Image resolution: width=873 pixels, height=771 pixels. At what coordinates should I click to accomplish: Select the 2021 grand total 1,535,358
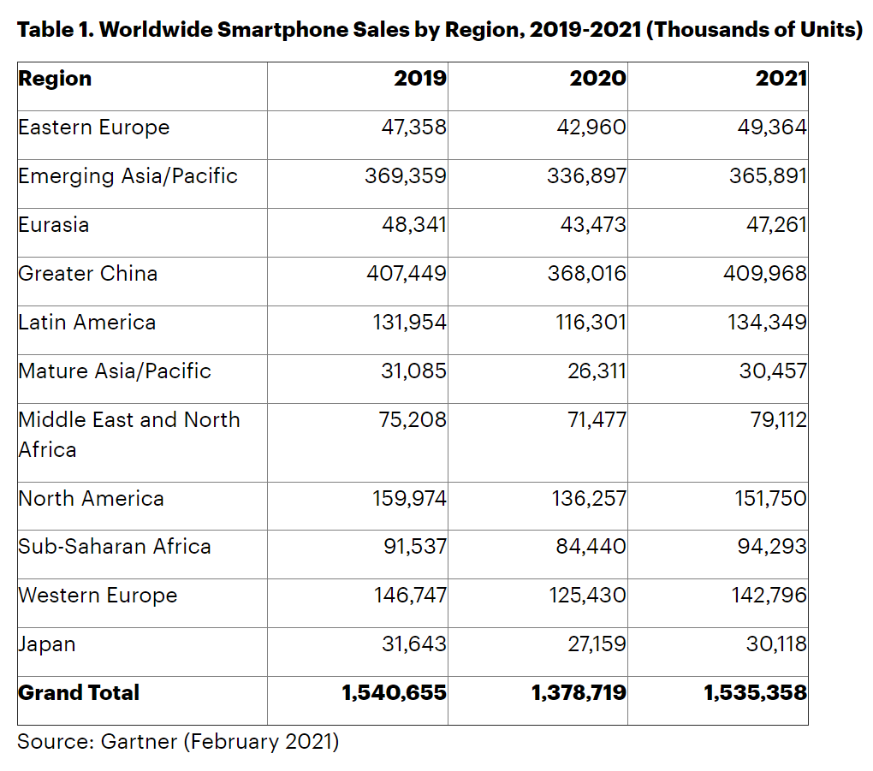(755, 693)
